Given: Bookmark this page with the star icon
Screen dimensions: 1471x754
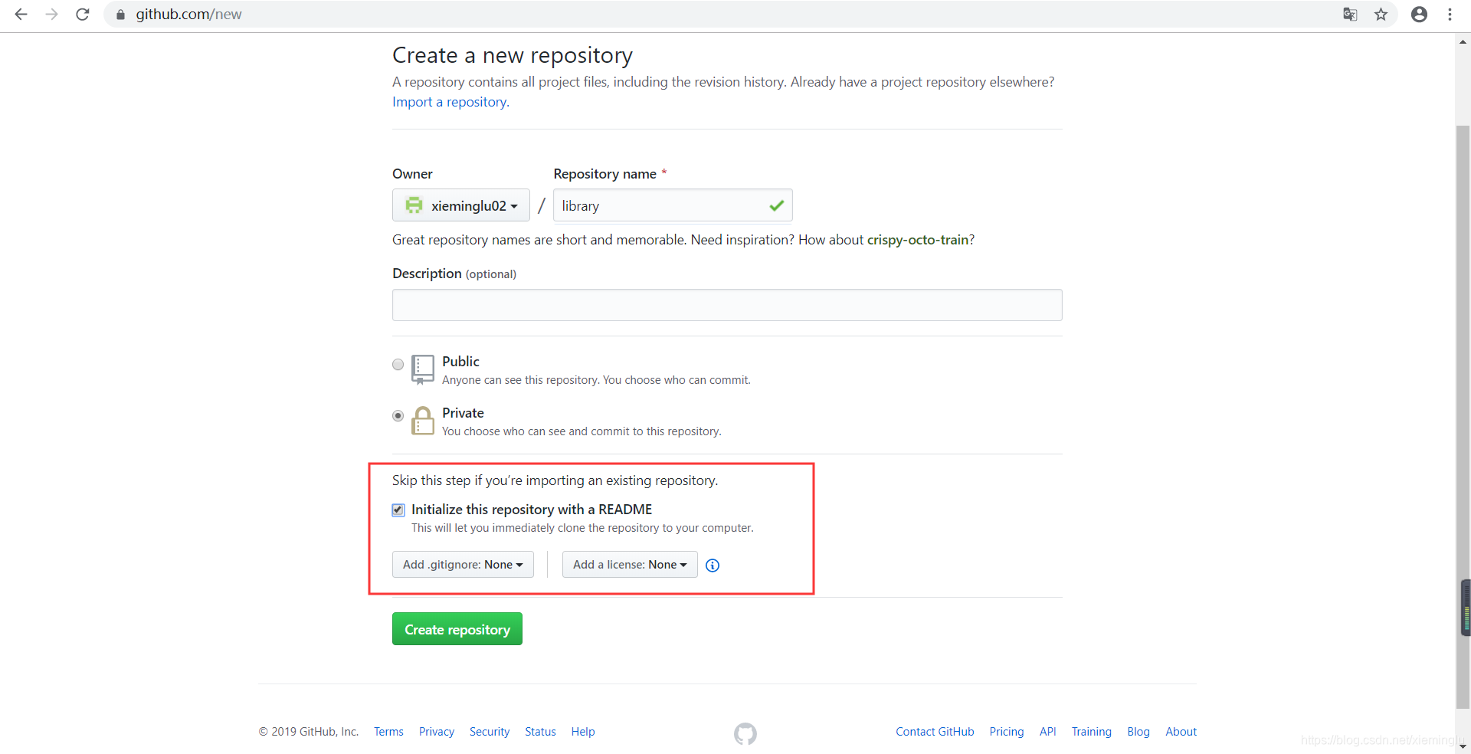Looking at the screenshot, I should click(1381, 15).
